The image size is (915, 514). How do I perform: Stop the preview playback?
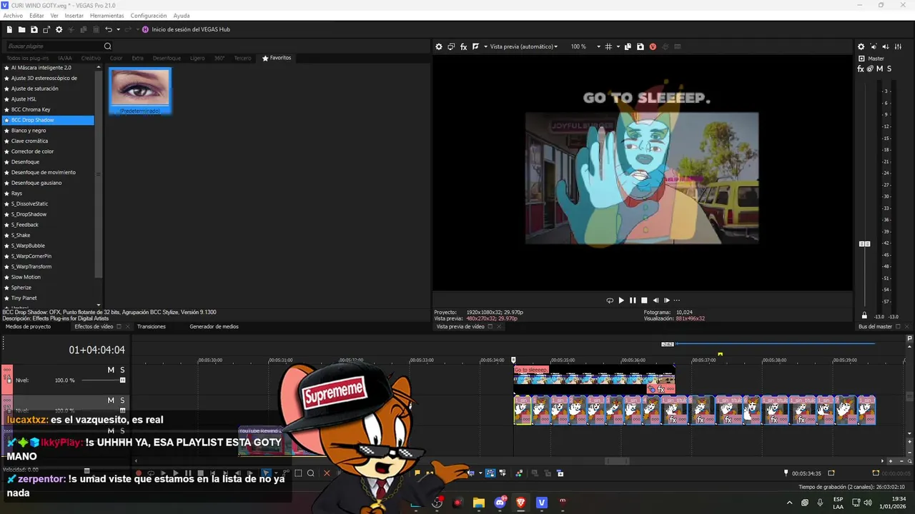tap(644, 301)
